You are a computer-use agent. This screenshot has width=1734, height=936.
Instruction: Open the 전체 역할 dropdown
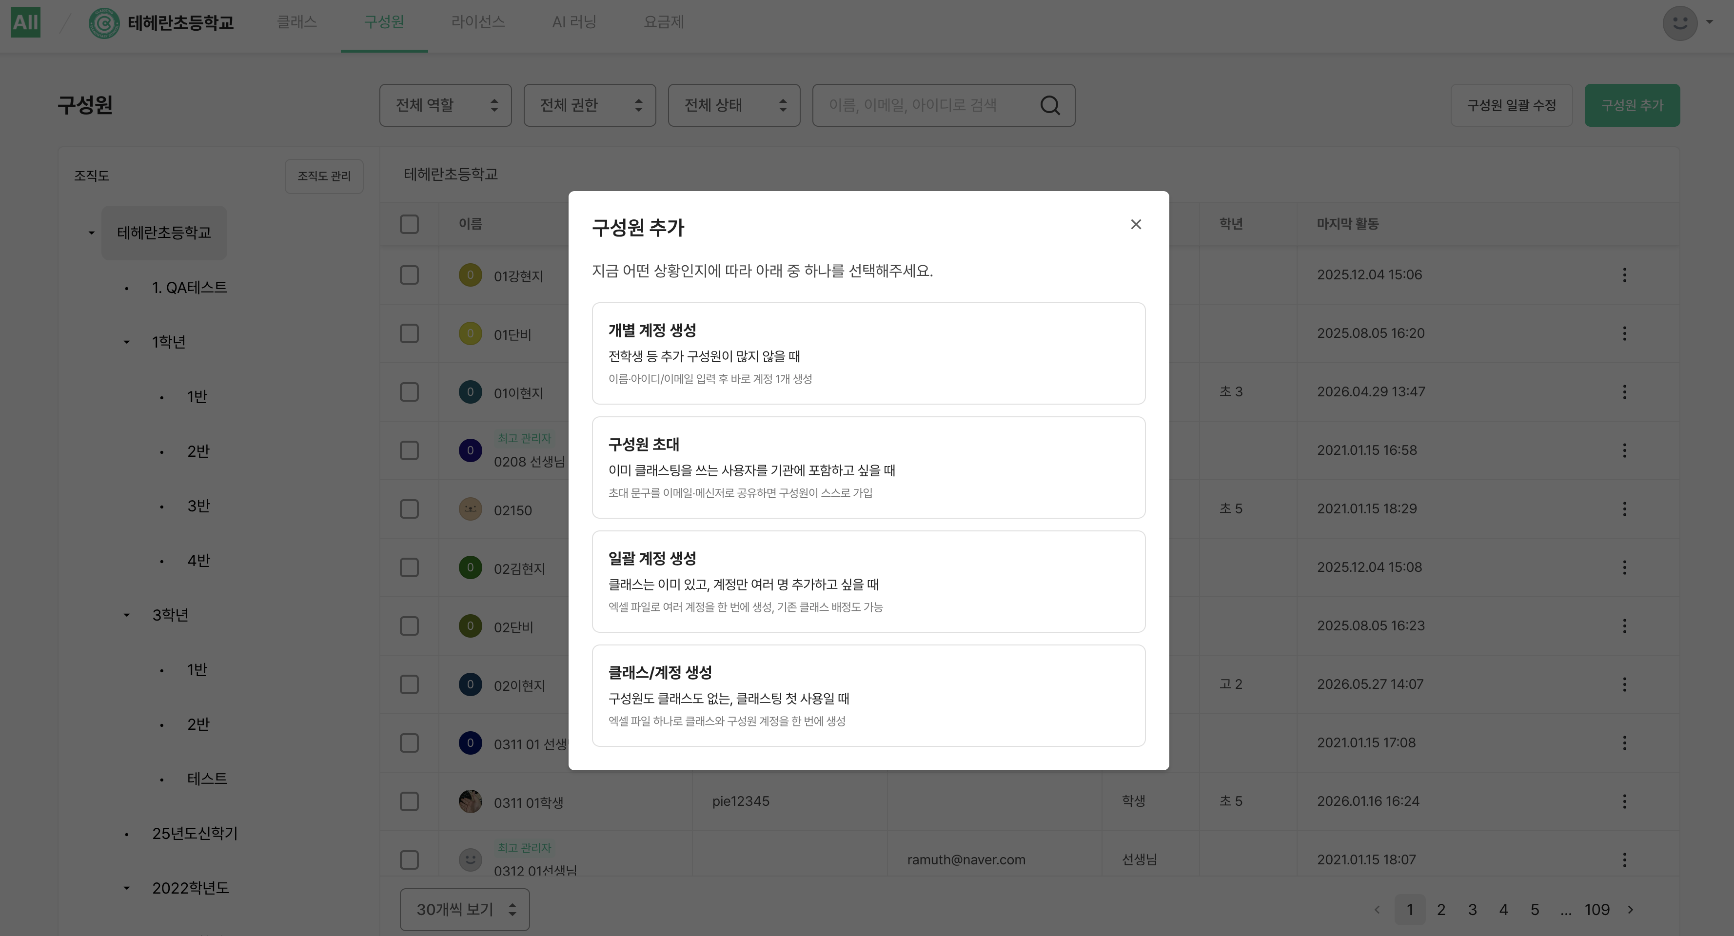tap(445, 105)
